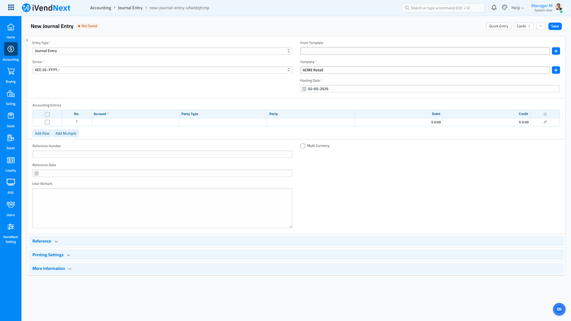Open the Help menu
This screenshot has height=321, width=571.
coord(517,8)
